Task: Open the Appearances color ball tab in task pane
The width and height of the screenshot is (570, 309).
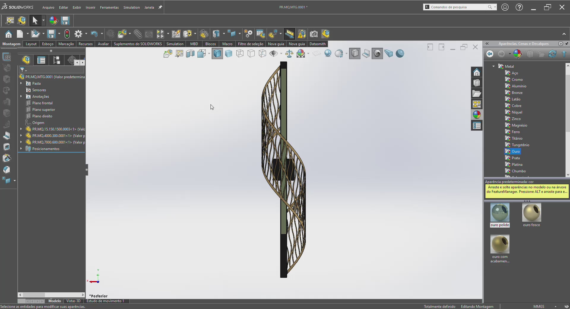Action: point(476,115)
